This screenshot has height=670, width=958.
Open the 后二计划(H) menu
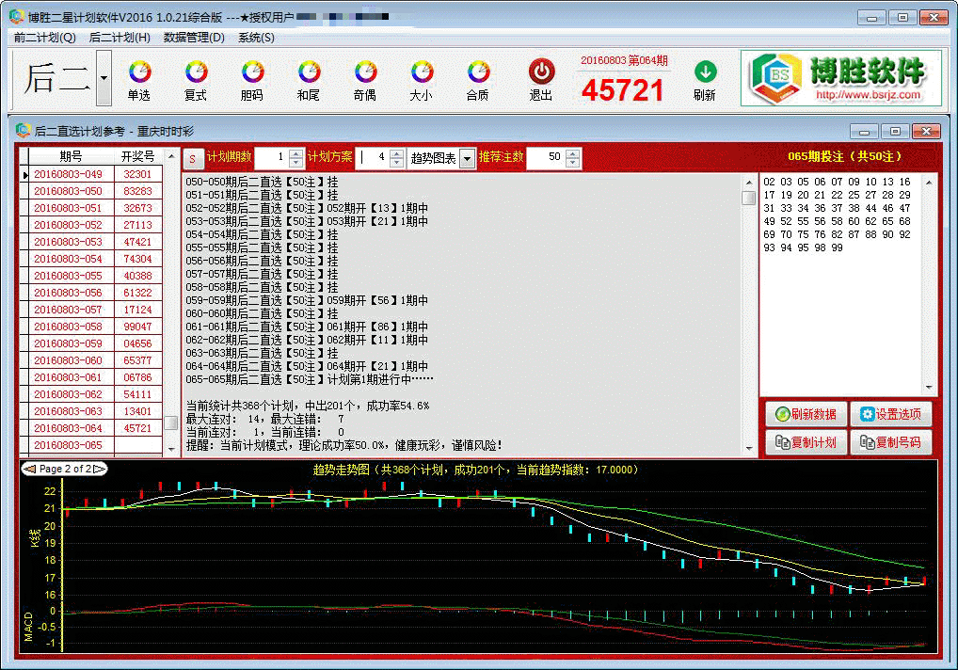pos(120,38)
